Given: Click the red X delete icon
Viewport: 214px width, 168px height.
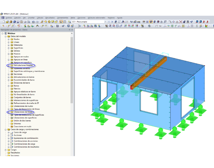Looking at the screenshot, I should point(181,22).
